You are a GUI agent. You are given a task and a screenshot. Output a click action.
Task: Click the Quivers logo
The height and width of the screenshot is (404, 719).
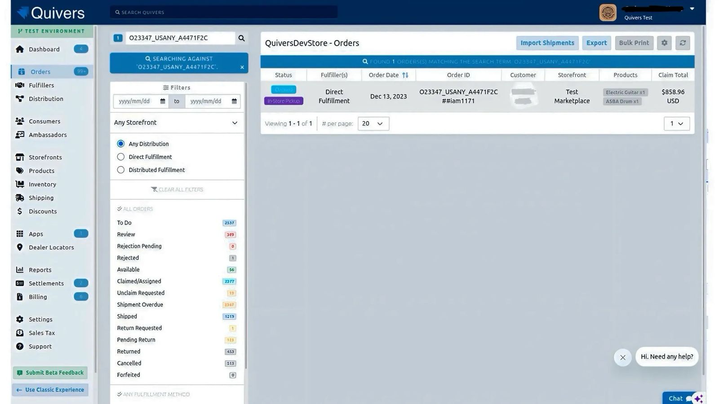click(x=51, y=13)
